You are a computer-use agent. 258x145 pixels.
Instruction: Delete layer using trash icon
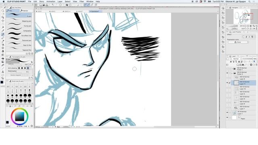pos(256,65)
